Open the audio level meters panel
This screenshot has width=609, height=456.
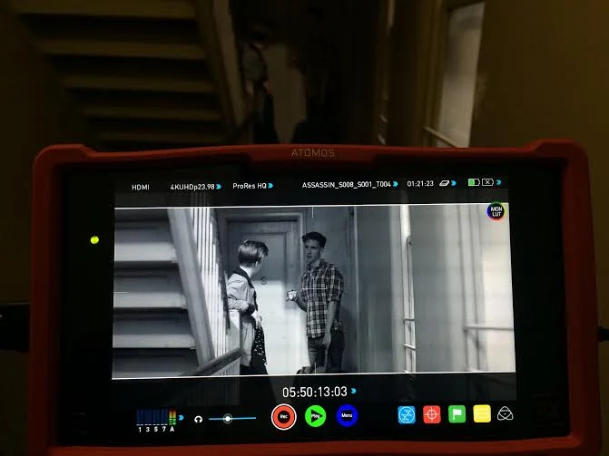tap(156, 421)
